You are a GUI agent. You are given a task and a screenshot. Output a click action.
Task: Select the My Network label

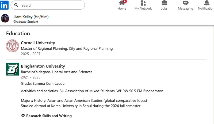[x=143, y=9]
